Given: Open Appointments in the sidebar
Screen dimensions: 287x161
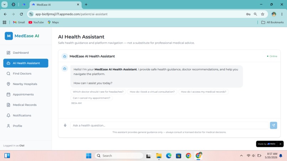Looking at the screenshot, I should (26, 94).
